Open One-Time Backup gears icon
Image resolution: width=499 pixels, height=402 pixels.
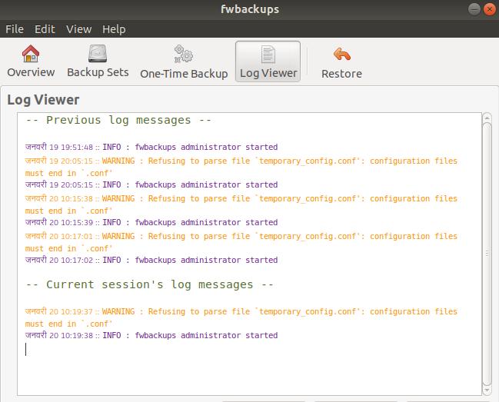coord(184,54)
